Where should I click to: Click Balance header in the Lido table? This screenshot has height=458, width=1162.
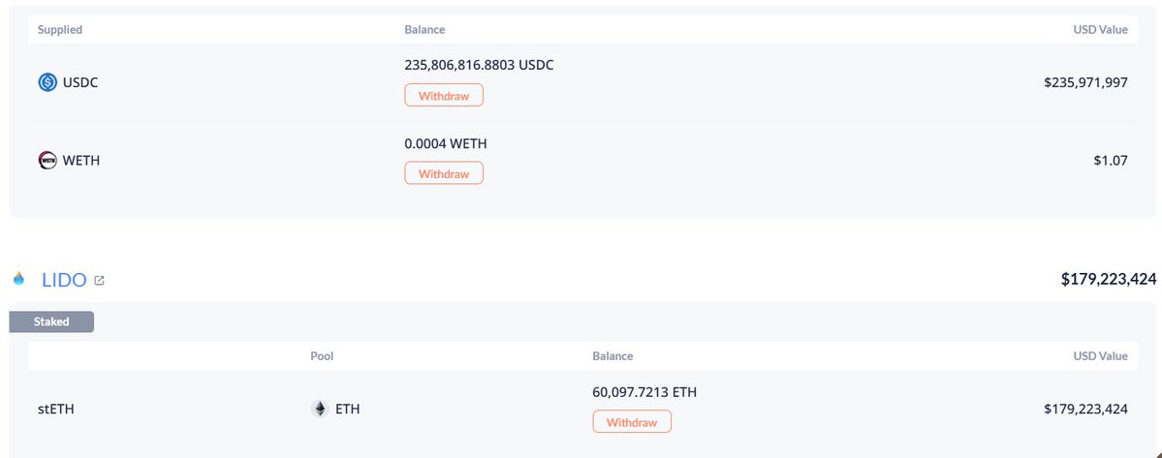click(612, 356)
